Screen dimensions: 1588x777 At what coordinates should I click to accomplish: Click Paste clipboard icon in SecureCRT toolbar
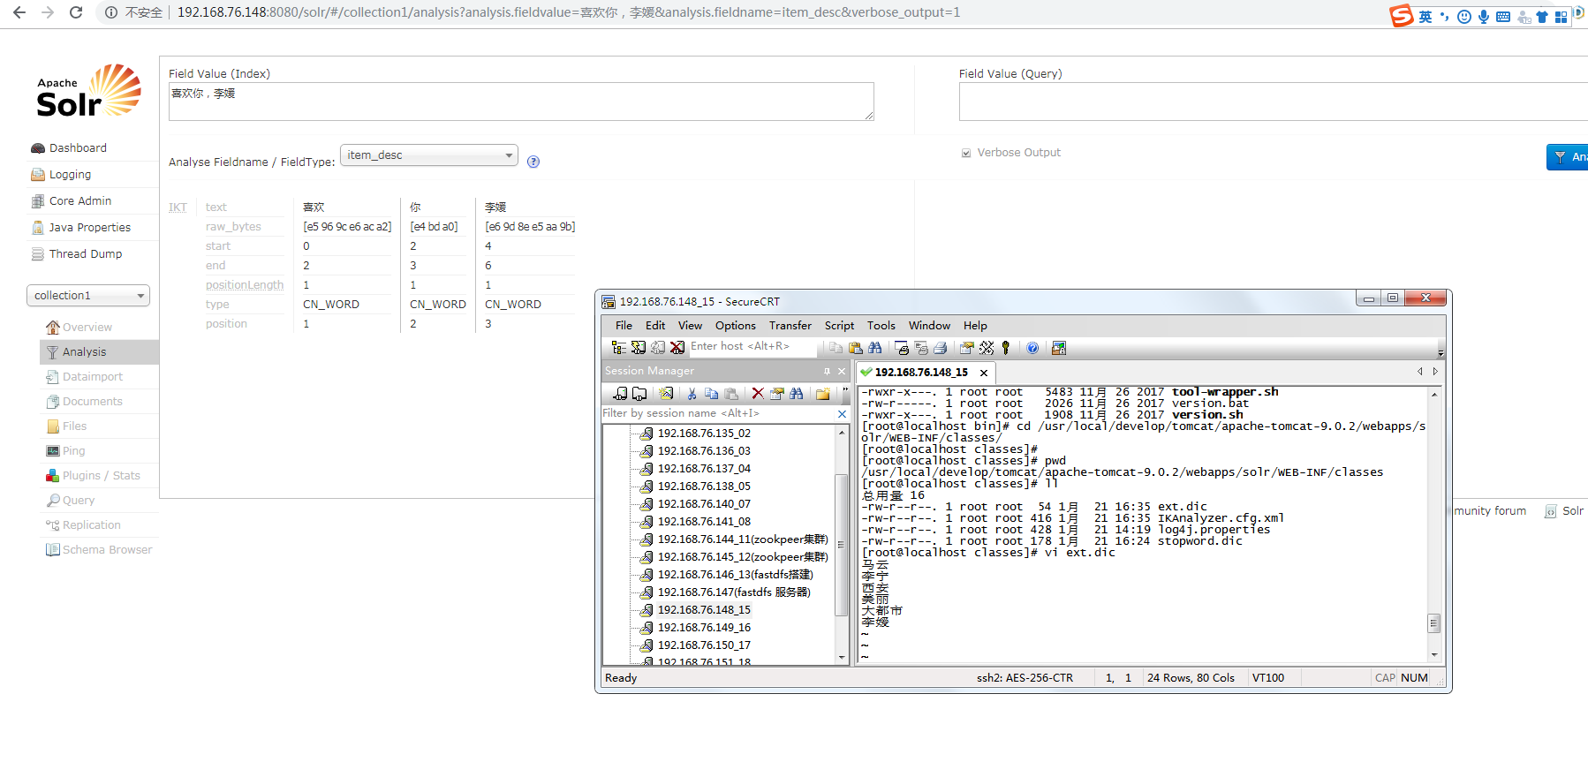855,348
